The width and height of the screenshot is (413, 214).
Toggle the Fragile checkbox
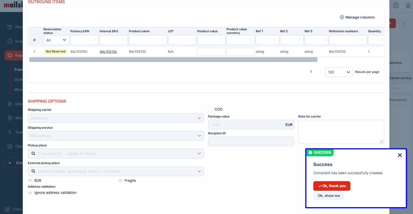[x=120, y=181]
